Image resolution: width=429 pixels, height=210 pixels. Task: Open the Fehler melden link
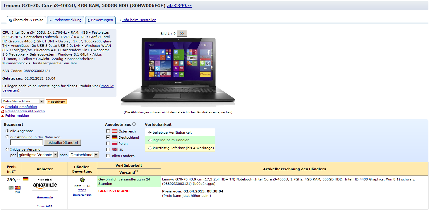[17, 116]
